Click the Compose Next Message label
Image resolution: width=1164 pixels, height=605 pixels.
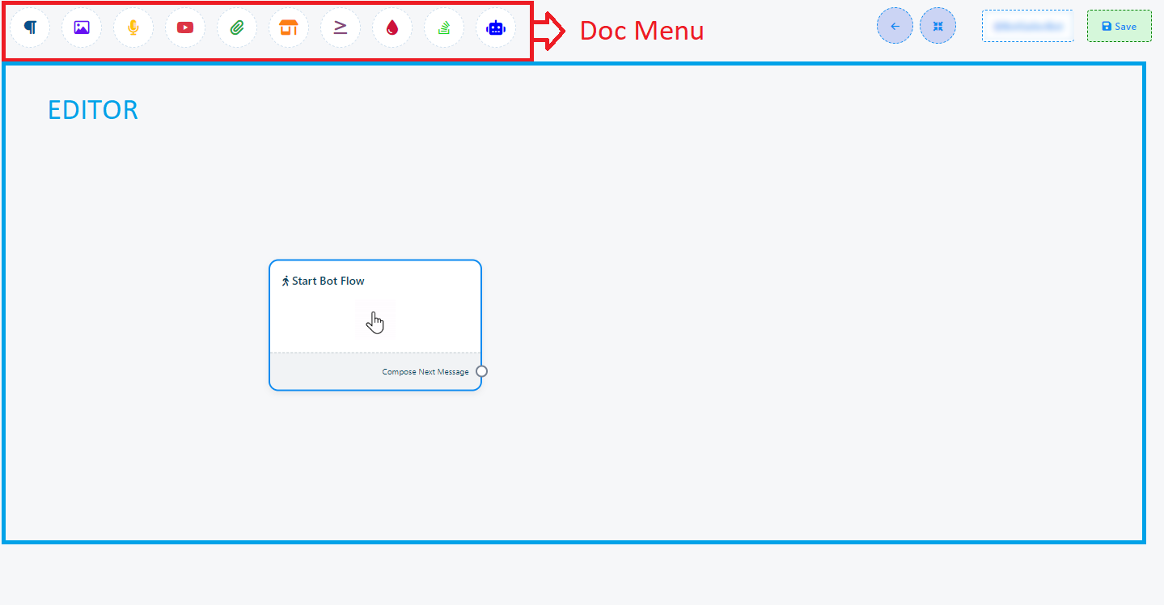coord(425,372)
